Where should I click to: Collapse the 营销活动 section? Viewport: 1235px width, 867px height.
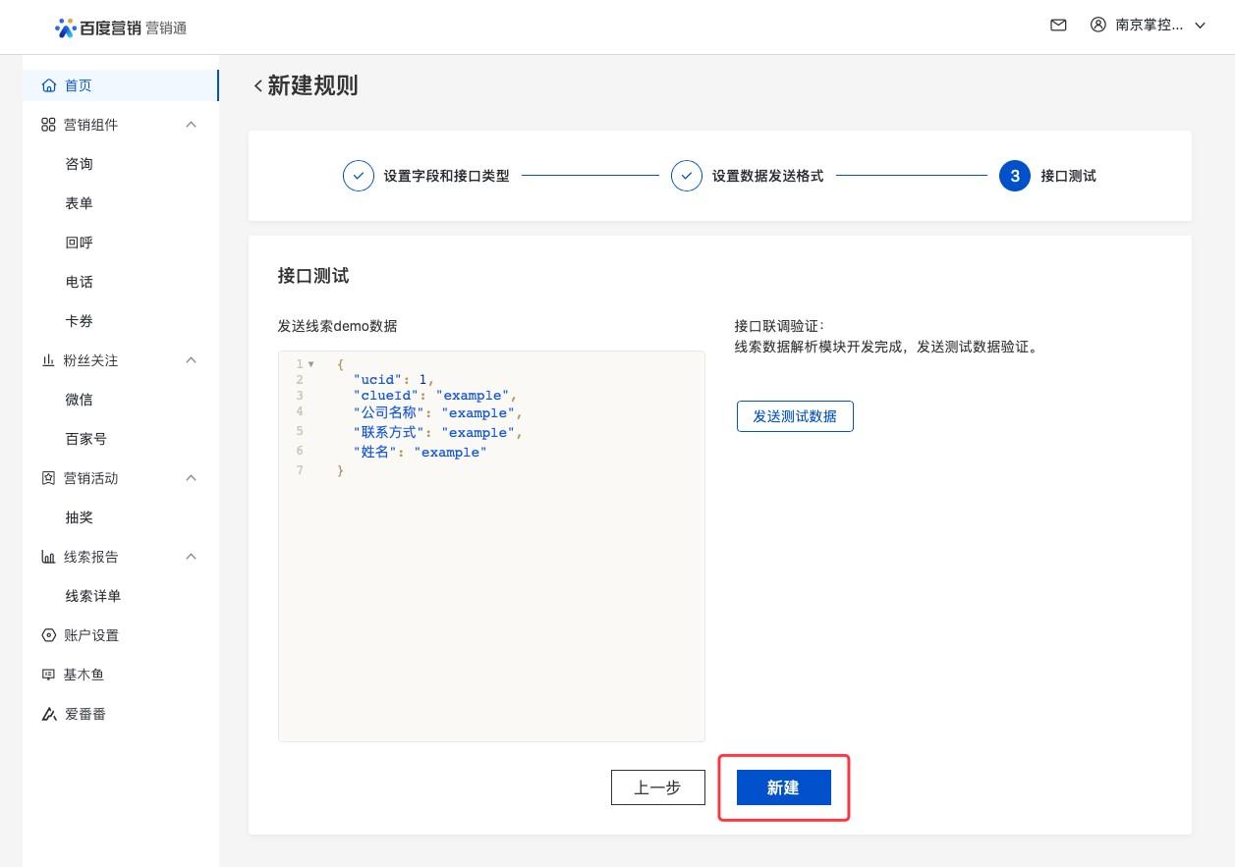coord(192,478)
